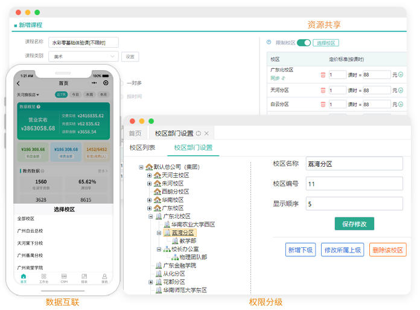This screenshot has width=420, height=310.
Task: Click the 修改所属上级 button
Action: point(343,250)
